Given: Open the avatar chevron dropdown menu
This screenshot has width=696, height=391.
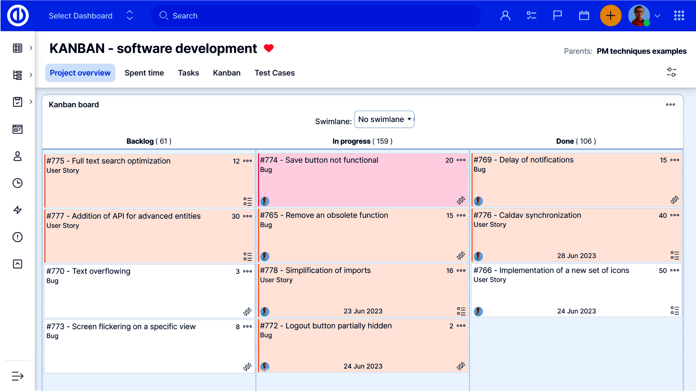Looking at the screenshot, I should 658,15.
